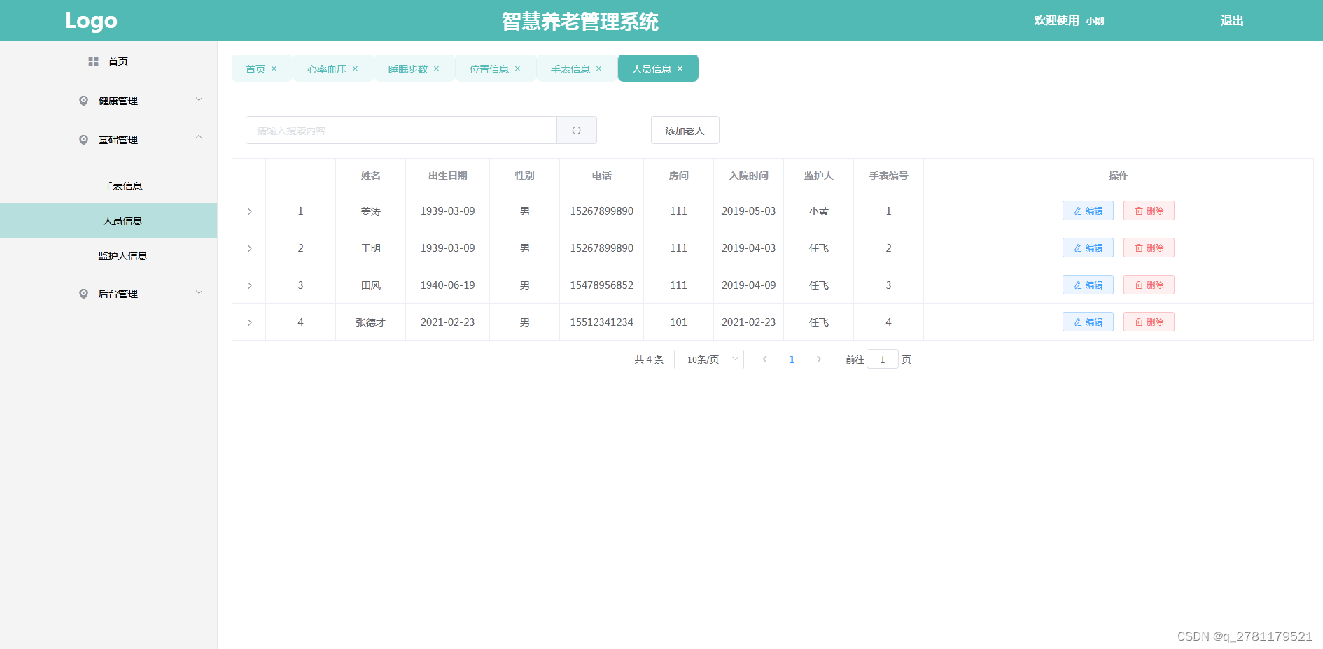Click the 共 4 条 total count text
Image resolution: width=1323 pixels, height=649 pixels.
pos(649,359)
